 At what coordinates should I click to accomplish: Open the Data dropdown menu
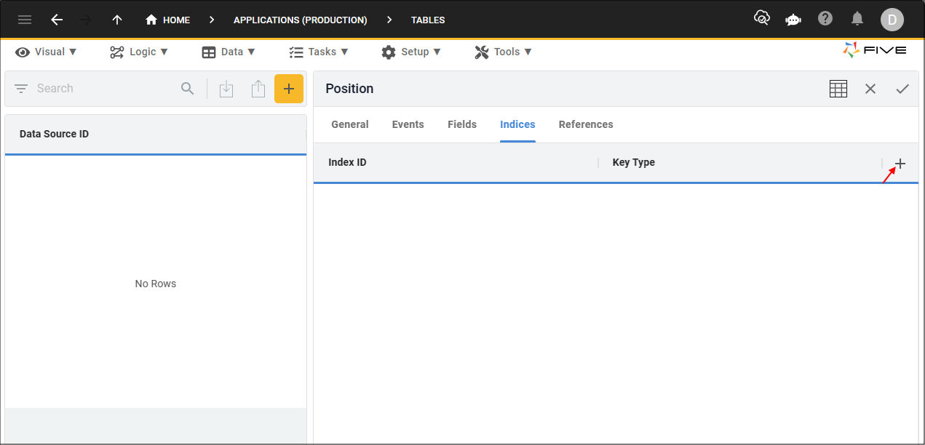(x=229, y=52)
